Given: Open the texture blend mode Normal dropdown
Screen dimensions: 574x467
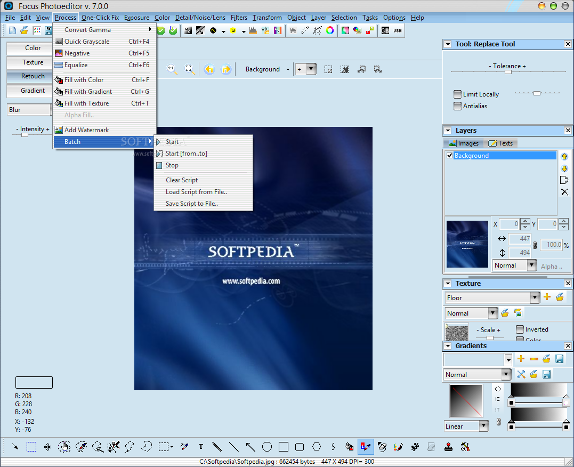Looking at the screenshot, I should pos(493,313).
